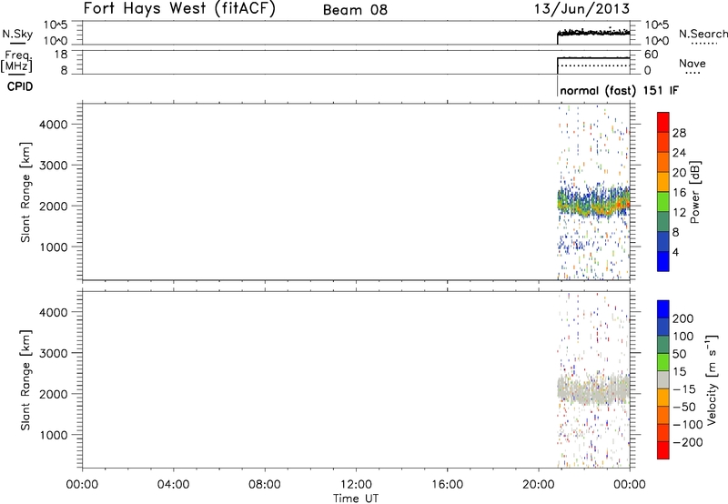Select the 4000 tick label in the power panel
Screen dimensions: 728x504
coord(54,125)
